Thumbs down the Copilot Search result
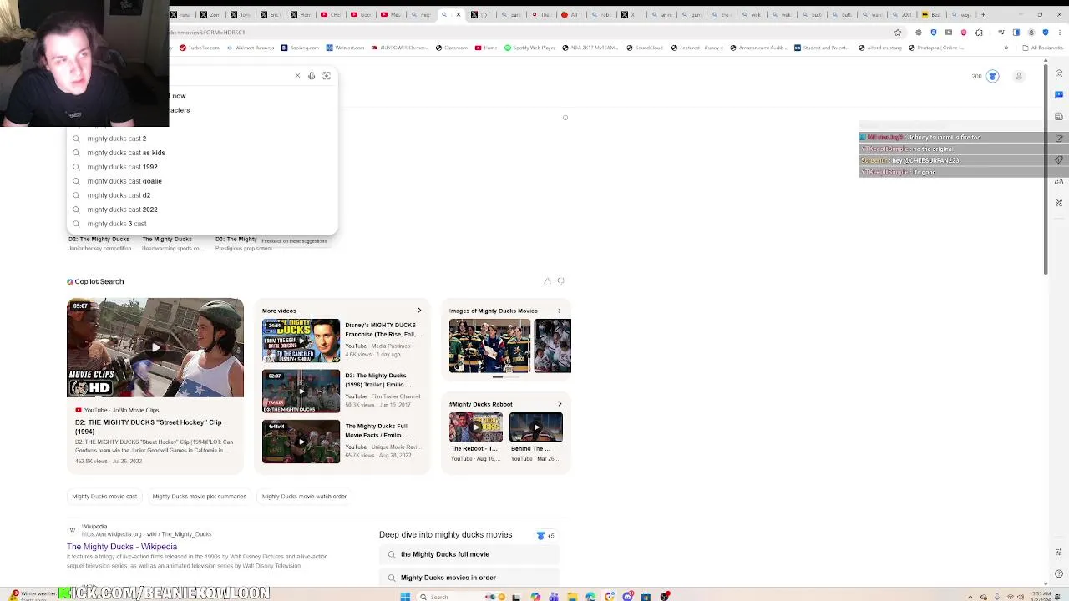Screen dimensions: 1069x601 point(560,282)
